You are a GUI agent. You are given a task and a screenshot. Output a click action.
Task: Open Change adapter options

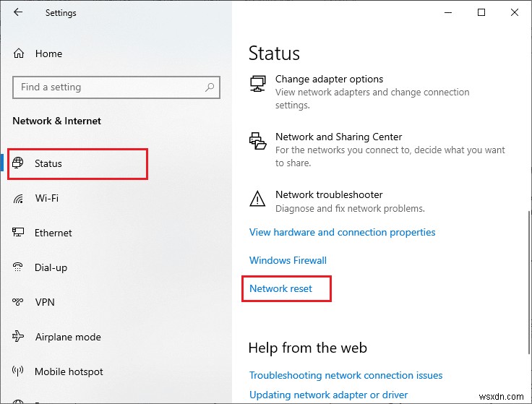pos(330,79)
